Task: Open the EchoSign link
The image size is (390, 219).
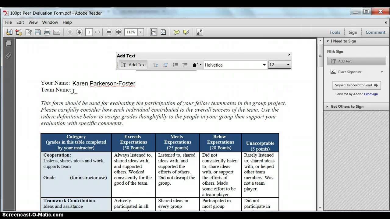Action: 371,94
